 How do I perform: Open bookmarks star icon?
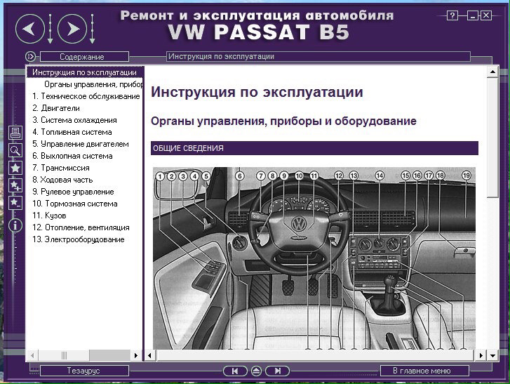point(15,168)
